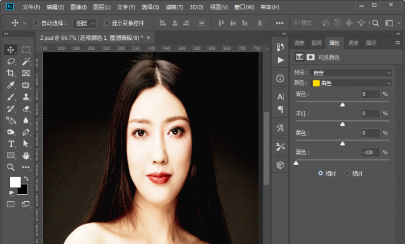Screen dimensions: 405x244
Task: Select the Crop tool
Action: coord(11,73)
